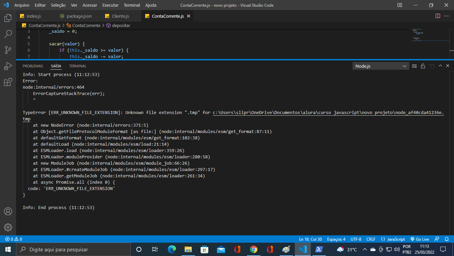Open the Extensions view

point(8,82)
